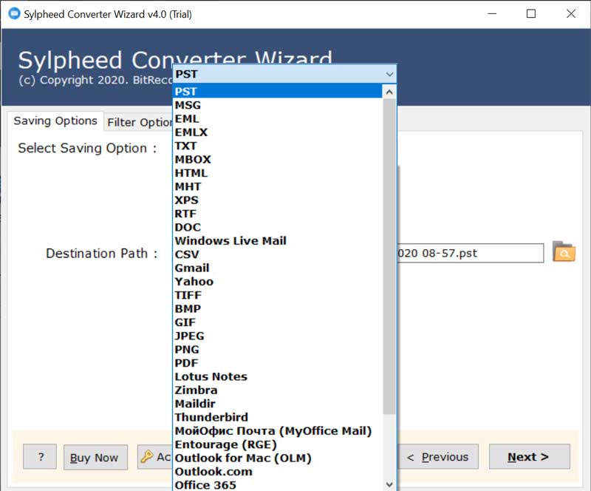
Task: Click the destination path input field
Action: pos(471,253)
